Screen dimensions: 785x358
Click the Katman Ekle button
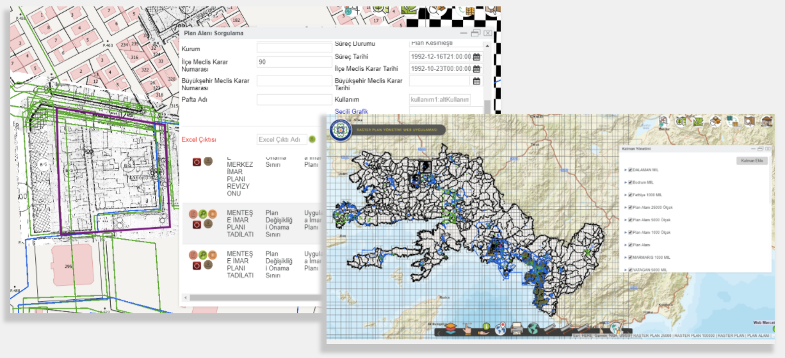(752, 160)
